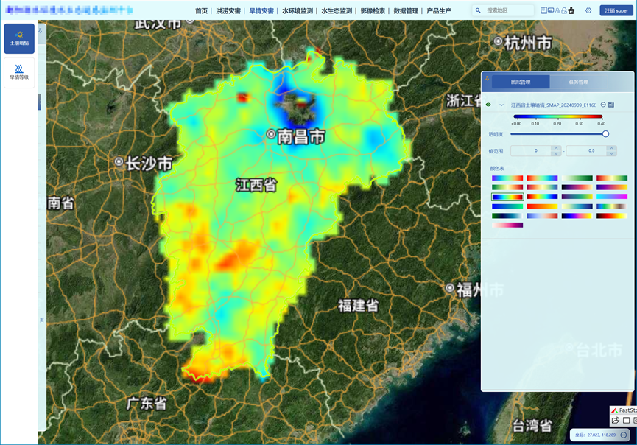Click the black basket icon in top toolbar
This screenshot has height=445, width=637.
(571, 10)
